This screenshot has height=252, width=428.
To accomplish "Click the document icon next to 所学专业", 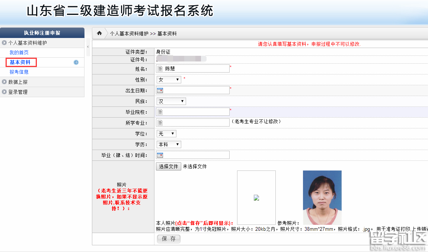I will click(x=160, y=122).
